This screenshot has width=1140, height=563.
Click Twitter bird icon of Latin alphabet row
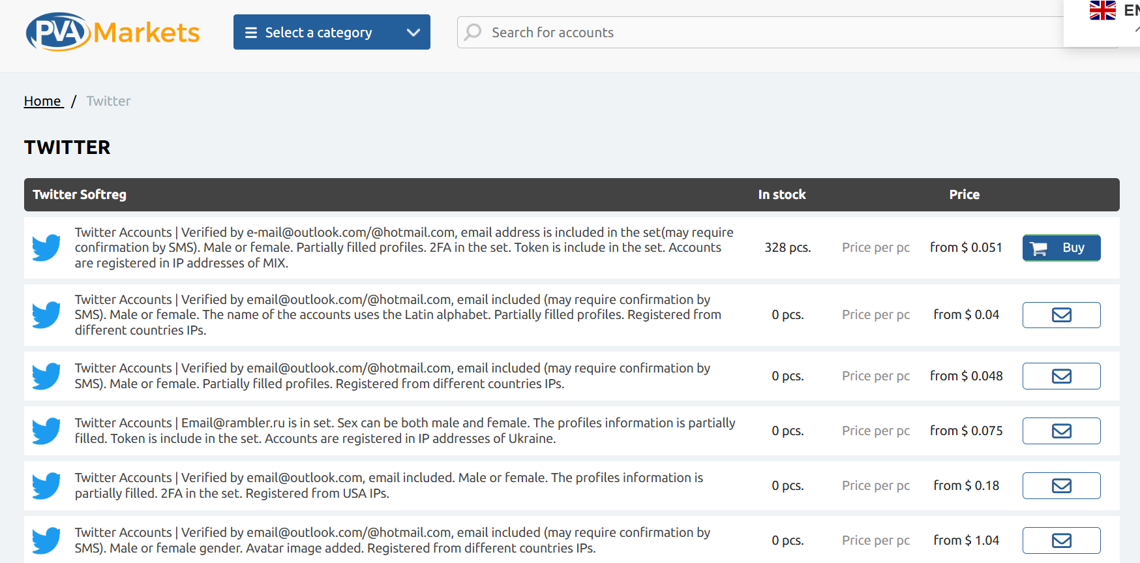[46, 315]
